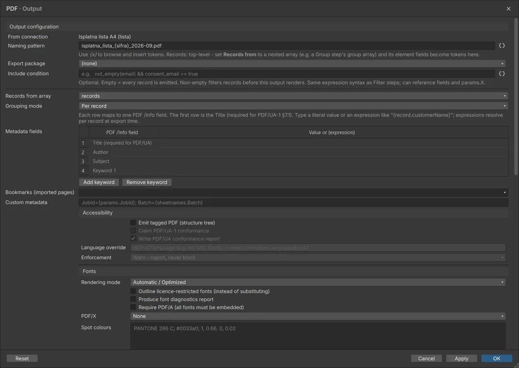Change Grouping mode from Per record
Screen dimensions: 519x368
coord(293,106)
